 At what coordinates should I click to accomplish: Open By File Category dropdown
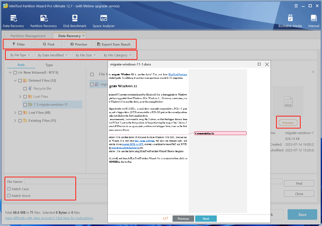[117, 55]
